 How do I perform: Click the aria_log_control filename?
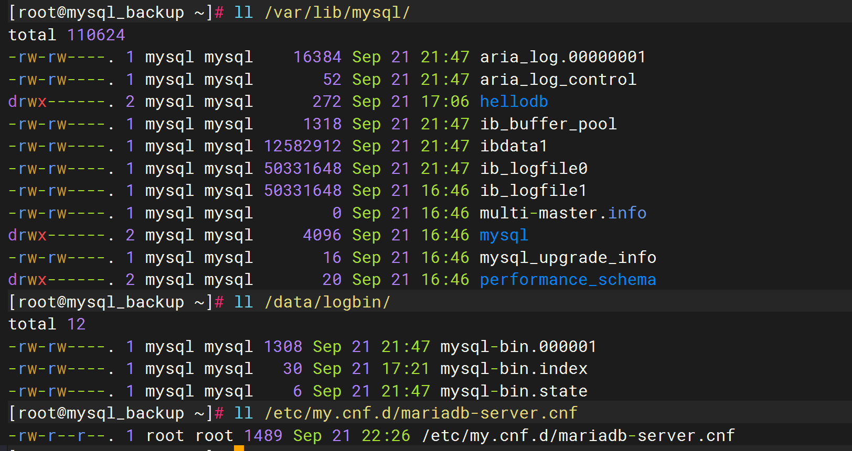pyautogui.click(x=558, y=79)
